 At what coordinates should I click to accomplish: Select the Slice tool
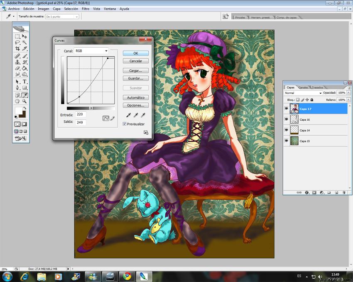point(25,49)
